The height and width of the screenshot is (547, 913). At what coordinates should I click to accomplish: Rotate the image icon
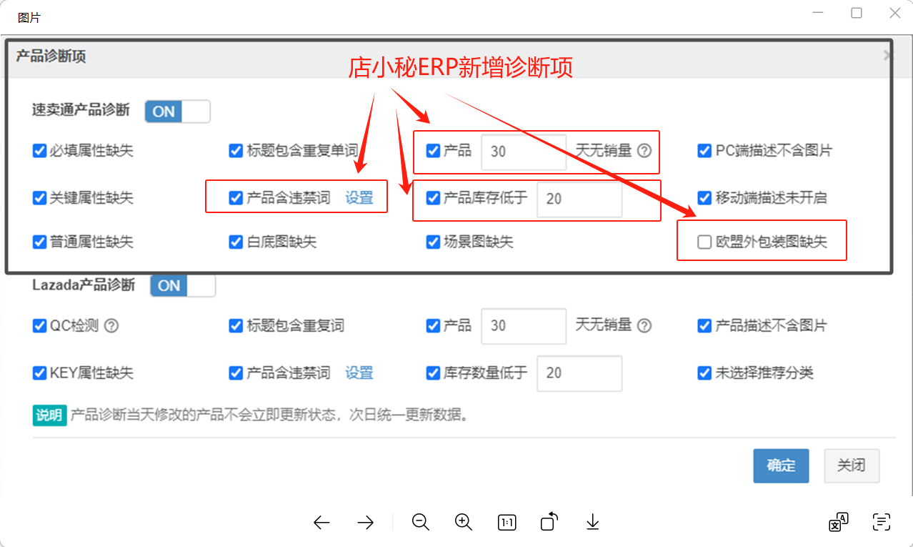pos(549,522)
